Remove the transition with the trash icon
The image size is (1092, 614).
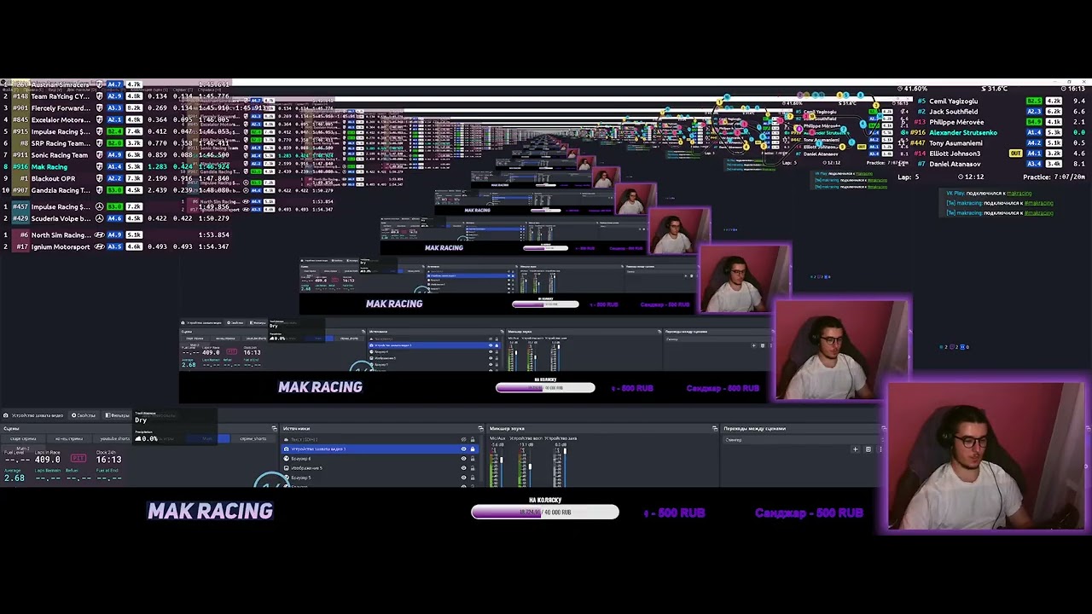[x=868, y=449]
